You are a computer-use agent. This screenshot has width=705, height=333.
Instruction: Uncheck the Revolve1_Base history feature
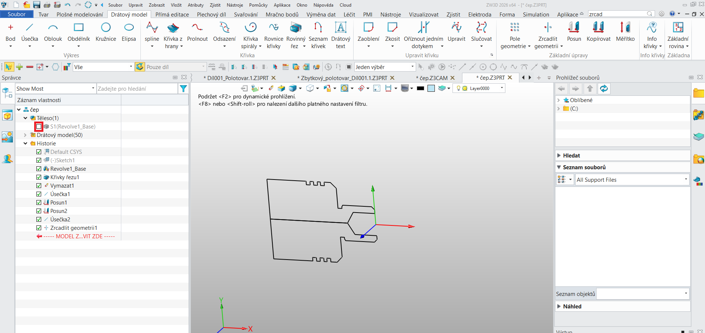pos(39,169)
